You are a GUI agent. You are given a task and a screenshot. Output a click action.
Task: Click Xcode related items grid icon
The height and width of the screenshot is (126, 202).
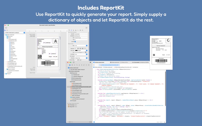click(x=94, y=65)
